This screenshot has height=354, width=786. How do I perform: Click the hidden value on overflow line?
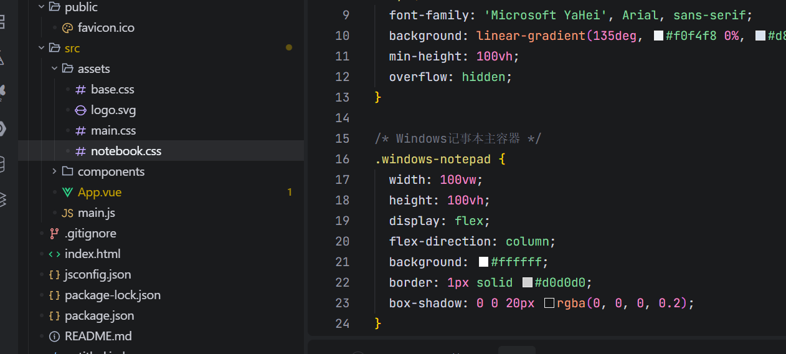[483, 77]
